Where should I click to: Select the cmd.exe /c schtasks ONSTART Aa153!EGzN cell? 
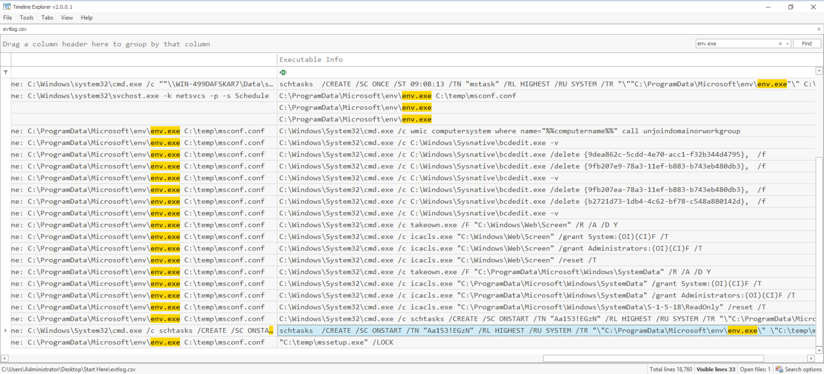(546, 319)
